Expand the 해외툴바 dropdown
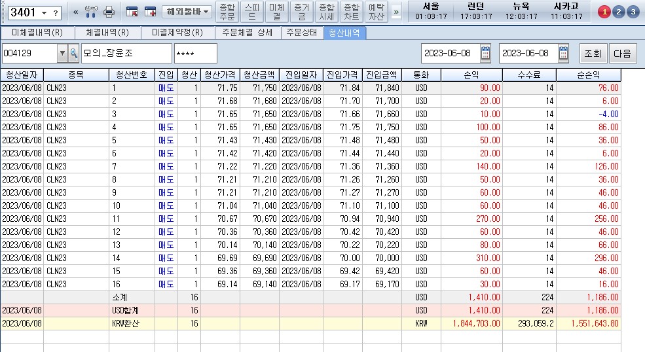645x352 pixels. click(x=187, y=12)
